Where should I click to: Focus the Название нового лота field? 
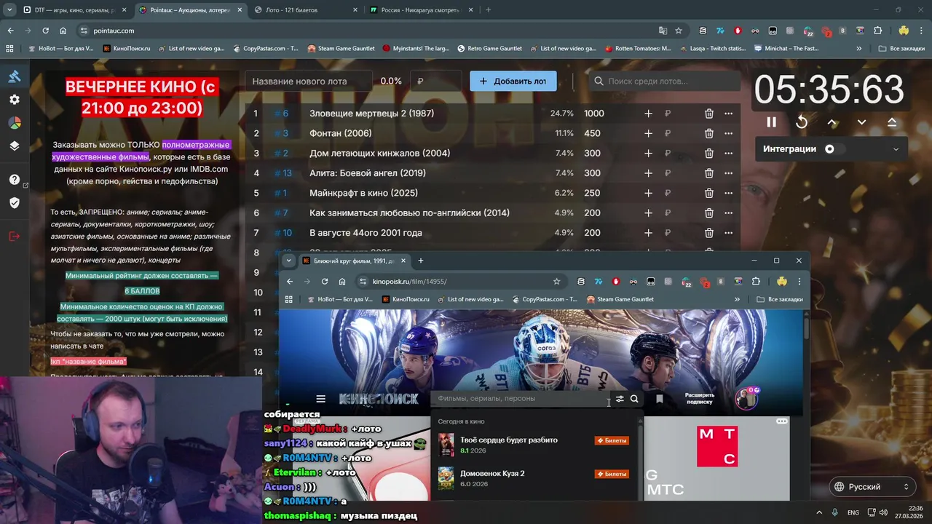click(310, 81)
